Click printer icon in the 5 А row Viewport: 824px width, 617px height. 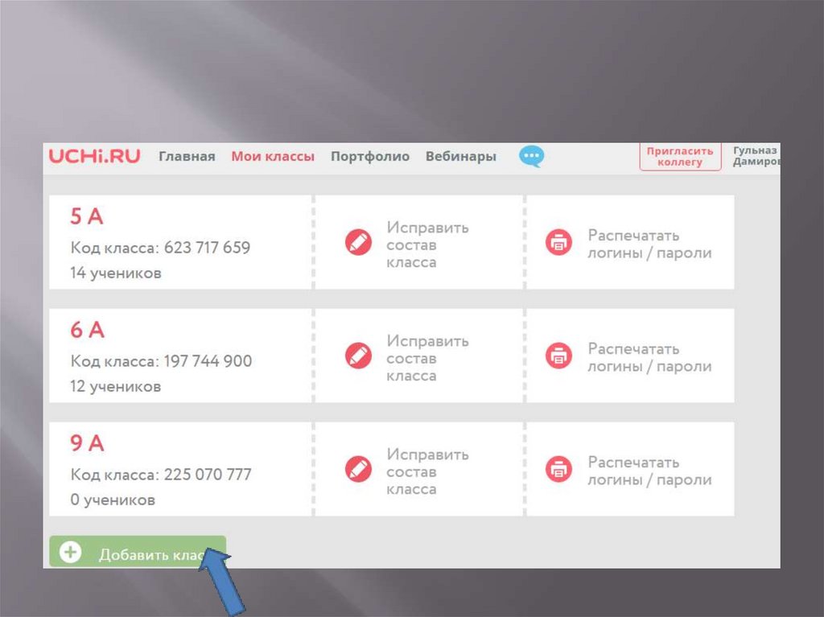tap(558, 242)
